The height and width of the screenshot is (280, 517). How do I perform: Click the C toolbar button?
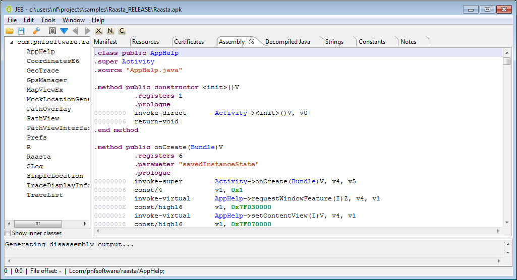122,31
